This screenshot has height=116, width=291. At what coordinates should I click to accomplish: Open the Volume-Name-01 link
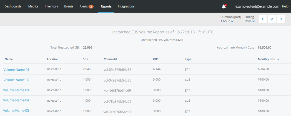tap(16, 70)
